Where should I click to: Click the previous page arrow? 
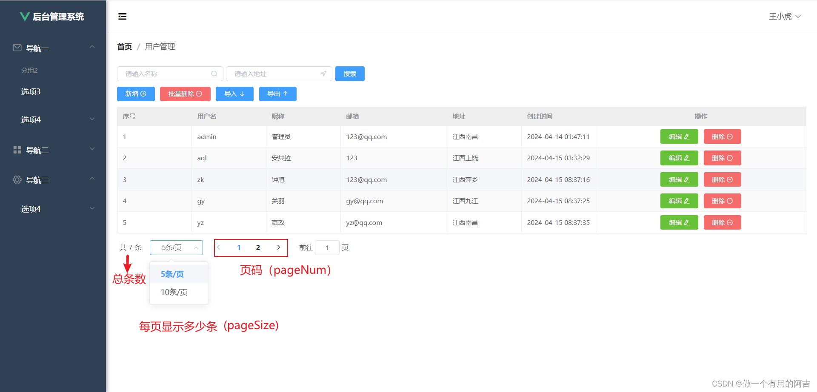point(219,247)
